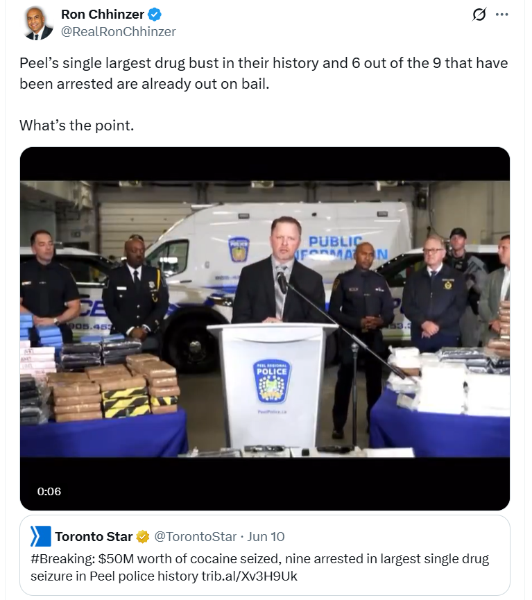
Task: Click the Ron Chhinzer display name
Action: 102,15
